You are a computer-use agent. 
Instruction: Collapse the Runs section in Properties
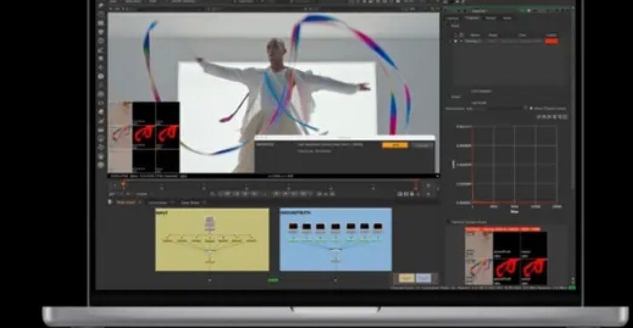(x=449, y=26)
